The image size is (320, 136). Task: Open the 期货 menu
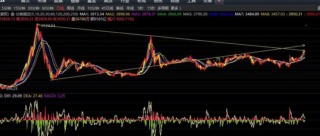[108, 1]
